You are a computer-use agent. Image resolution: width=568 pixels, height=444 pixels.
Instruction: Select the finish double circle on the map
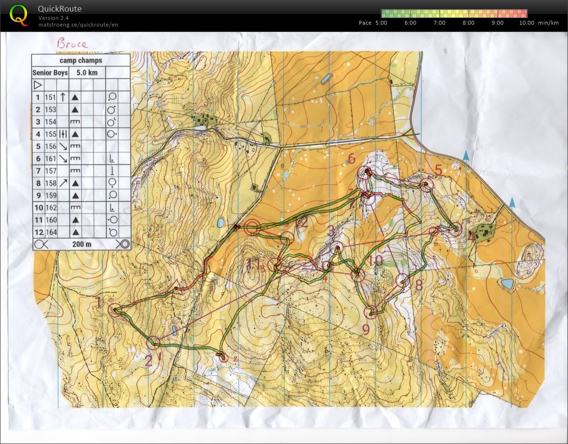click(252, 227)
